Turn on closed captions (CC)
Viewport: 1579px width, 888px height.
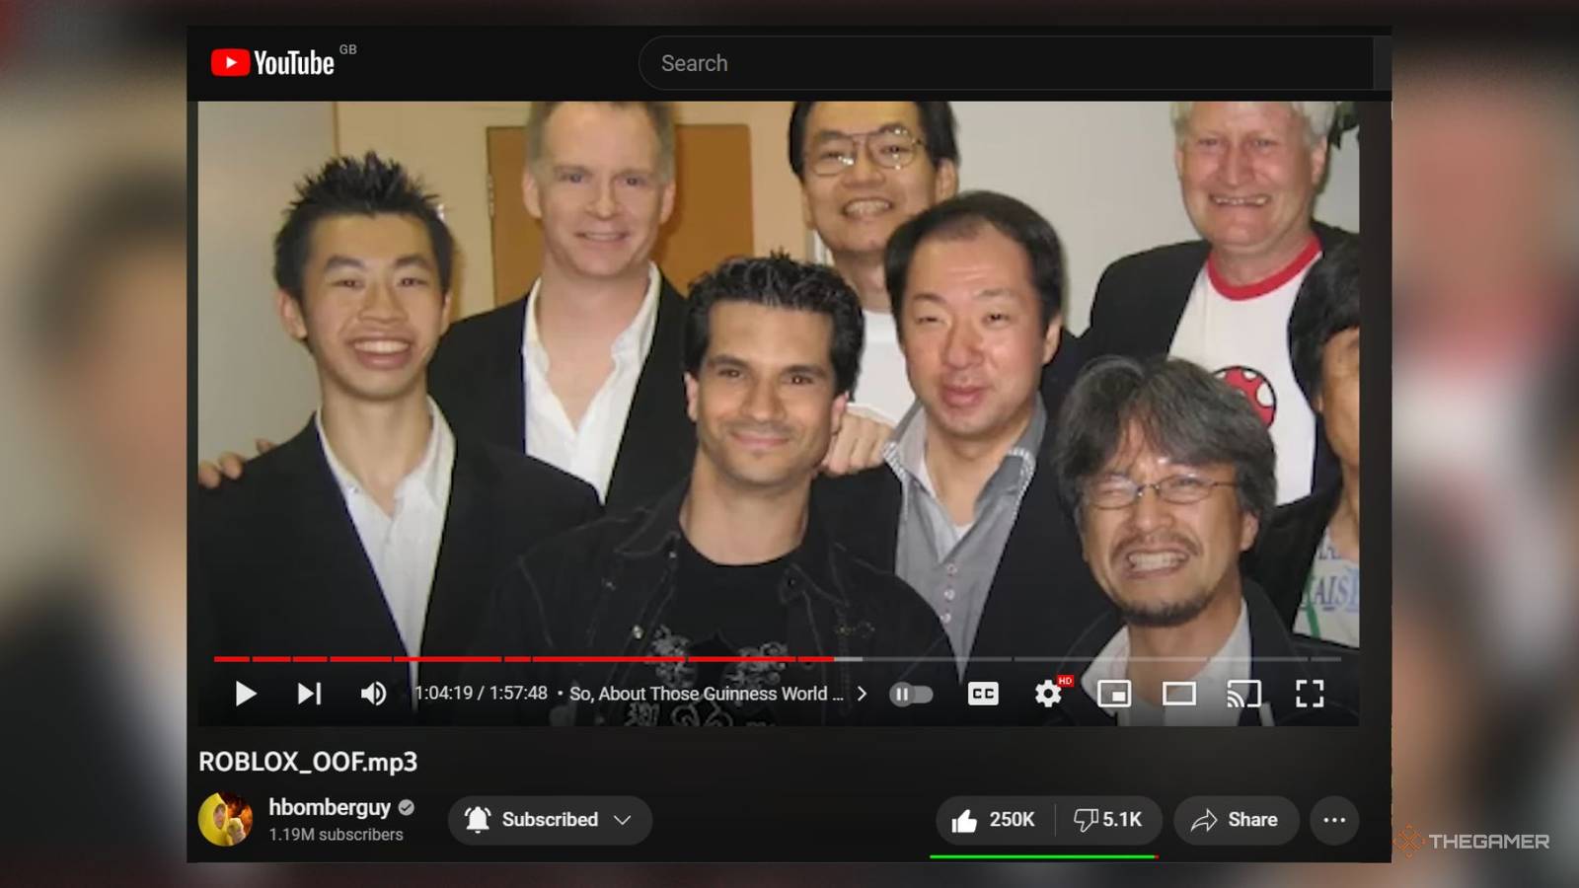coord(983,694)
